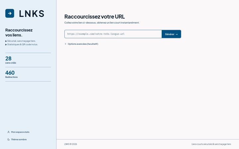Focus the URL input field
Screen dimensions: 239x149
(113, 34)
